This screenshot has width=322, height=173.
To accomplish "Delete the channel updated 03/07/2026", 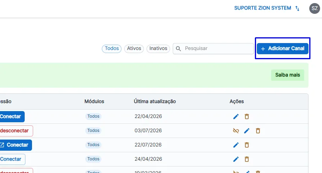I will point(258,131).
